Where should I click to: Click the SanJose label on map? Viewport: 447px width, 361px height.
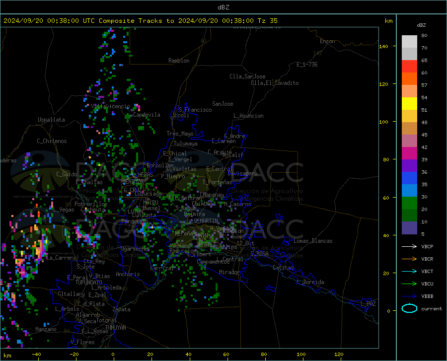(223, 104)
